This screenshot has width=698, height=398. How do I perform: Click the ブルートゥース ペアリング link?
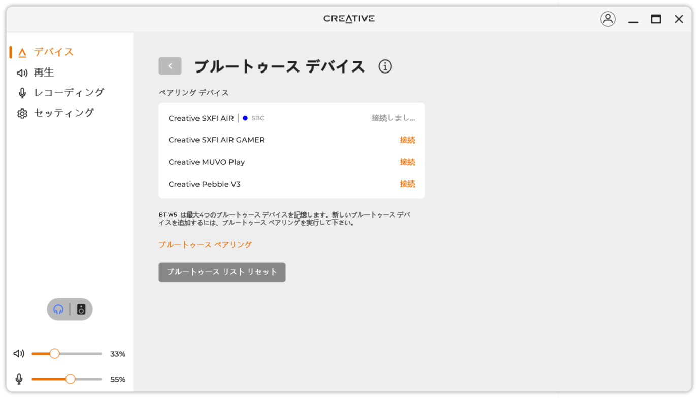205,245
